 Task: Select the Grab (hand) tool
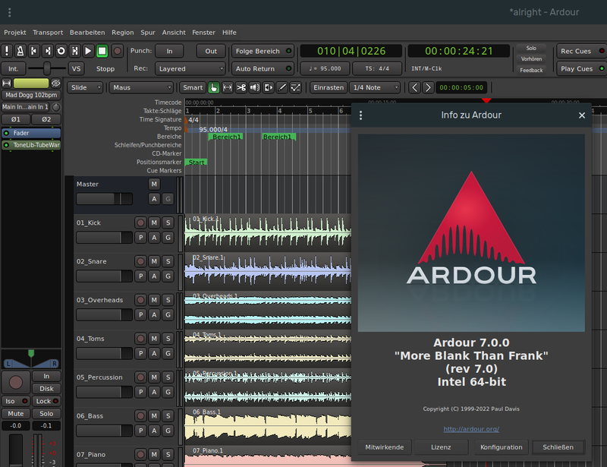point(214,87)
